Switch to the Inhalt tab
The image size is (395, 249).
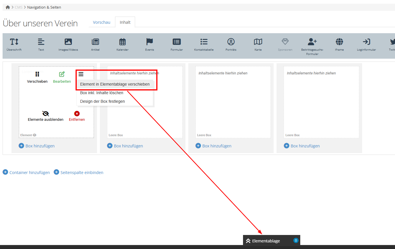point(125,22)
